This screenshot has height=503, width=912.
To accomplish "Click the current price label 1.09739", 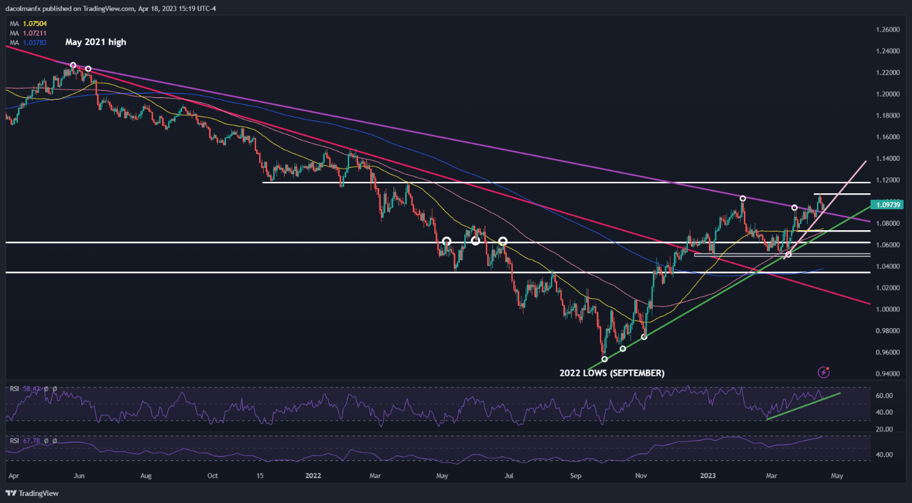I will [x=888, y=205].
